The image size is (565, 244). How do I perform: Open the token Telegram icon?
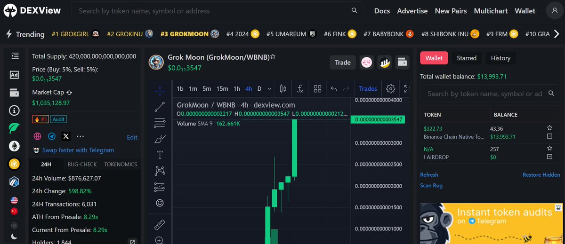pyautogui.click(x=51, y=136)
